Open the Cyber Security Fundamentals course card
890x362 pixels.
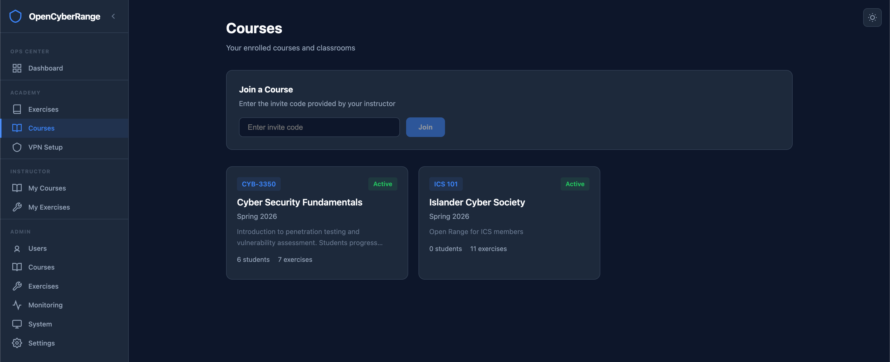(x=316, y=223)
